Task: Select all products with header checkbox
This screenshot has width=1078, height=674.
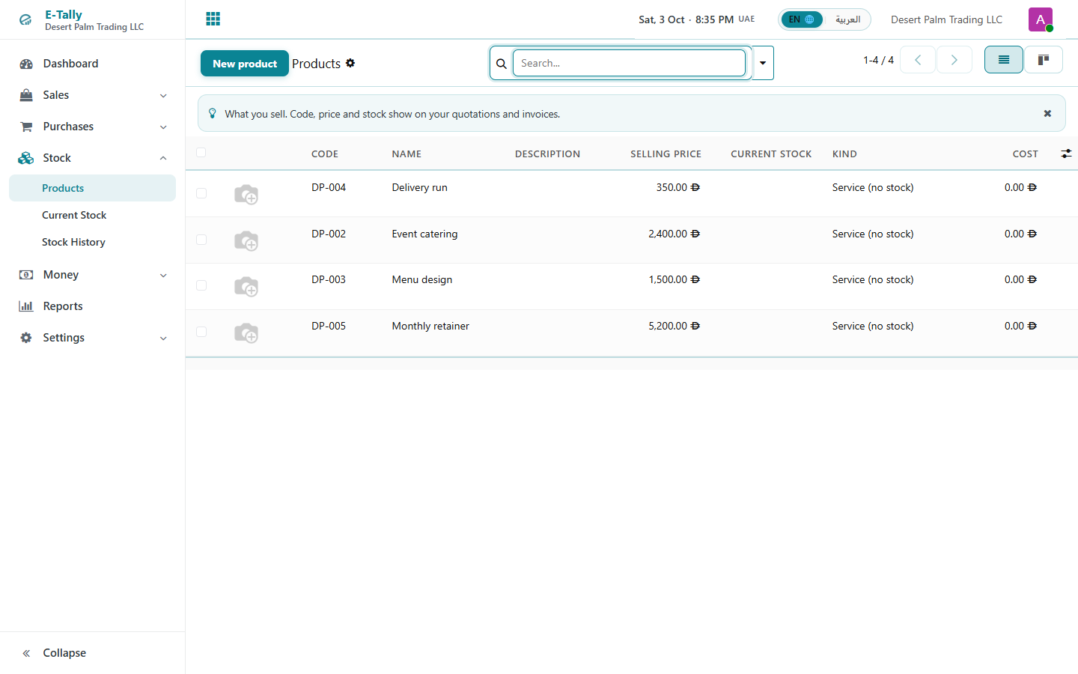Action: (x=201, y=153)
